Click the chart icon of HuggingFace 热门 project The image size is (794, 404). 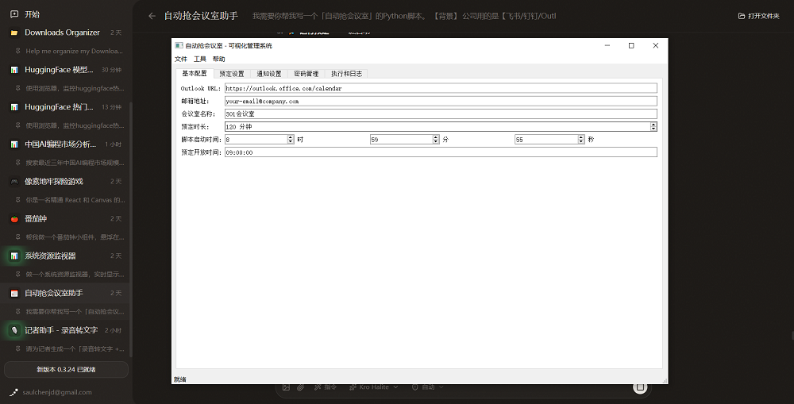14,107
